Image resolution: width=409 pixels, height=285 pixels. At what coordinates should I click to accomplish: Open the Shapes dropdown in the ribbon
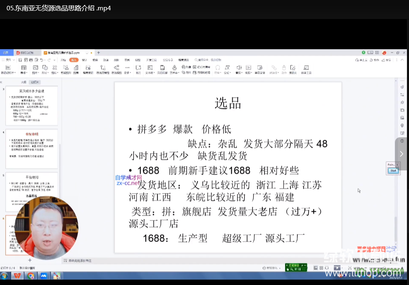(x=45, y=68)
